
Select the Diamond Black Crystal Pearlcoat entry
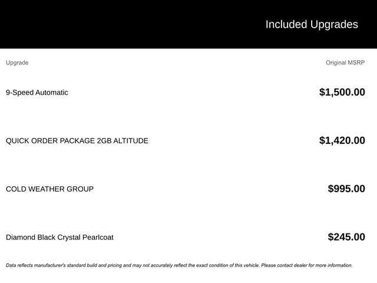tap(59, 238)
